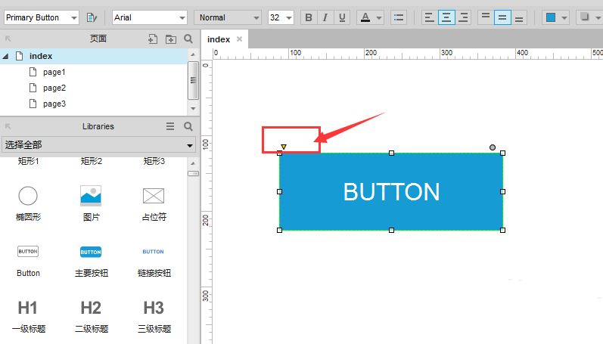The width and height of the screenshot is (603, 344).
Task: Click the outer shadow icon
Action: [x=585, y=17]
